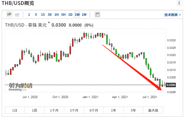Switch to candlestick chart view
This screenshot has width=185, height=118.
click(9, 14)
